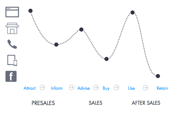This screenshot has width=182, height=116.
Task: Click arrow icon between Attract and Inform
Action: click(x=42, y=88)
